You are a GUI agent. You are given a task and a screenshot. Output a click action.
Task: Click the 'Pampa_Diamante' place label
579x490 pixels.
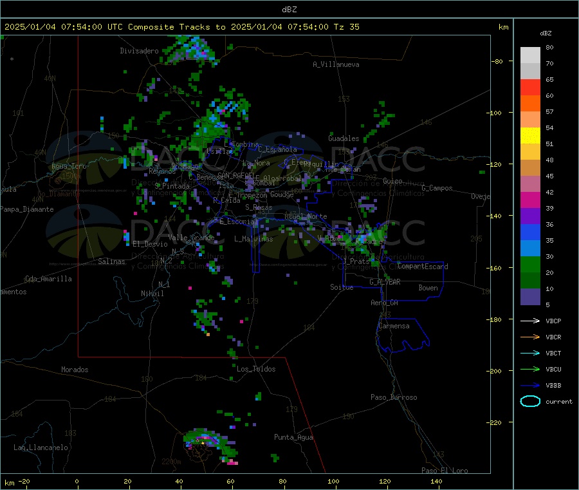tap(26, 209)
